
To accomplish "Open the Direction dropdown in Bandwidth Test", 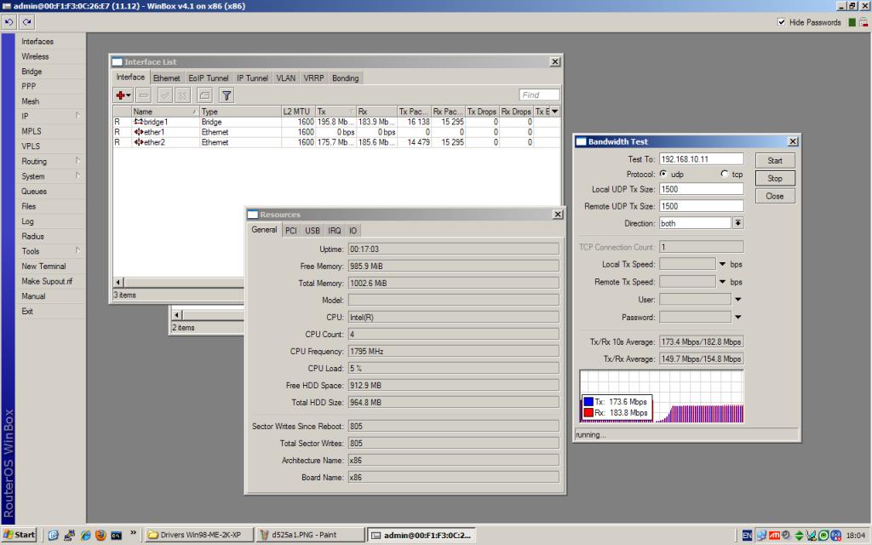I will point(738,223).
